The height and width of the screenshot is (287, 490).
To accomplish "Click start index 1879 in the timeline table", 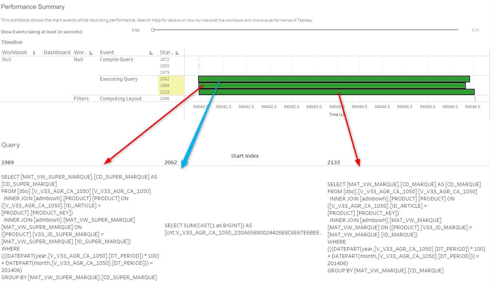I will tap(165, 72).
